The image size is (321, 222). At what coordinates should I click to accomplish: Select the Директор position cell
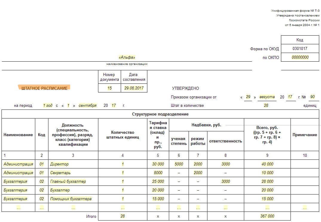[x=59, y=164]
